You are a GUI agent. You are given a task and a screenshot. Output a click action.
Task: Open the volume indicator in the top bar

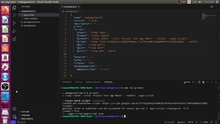click(x=200, y=2)
